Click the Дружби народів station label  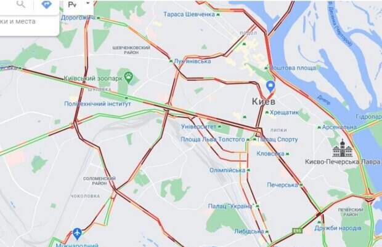(x=338, y=228)
